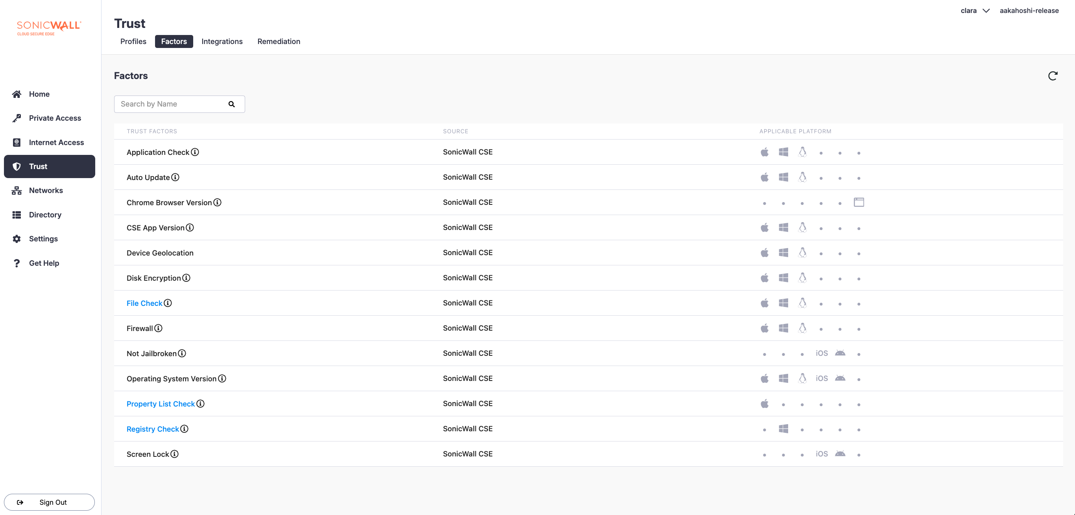Click info icon beside Firewall
The height and width of the screenshot is (515, 1075).
click(x=159, y=328)
